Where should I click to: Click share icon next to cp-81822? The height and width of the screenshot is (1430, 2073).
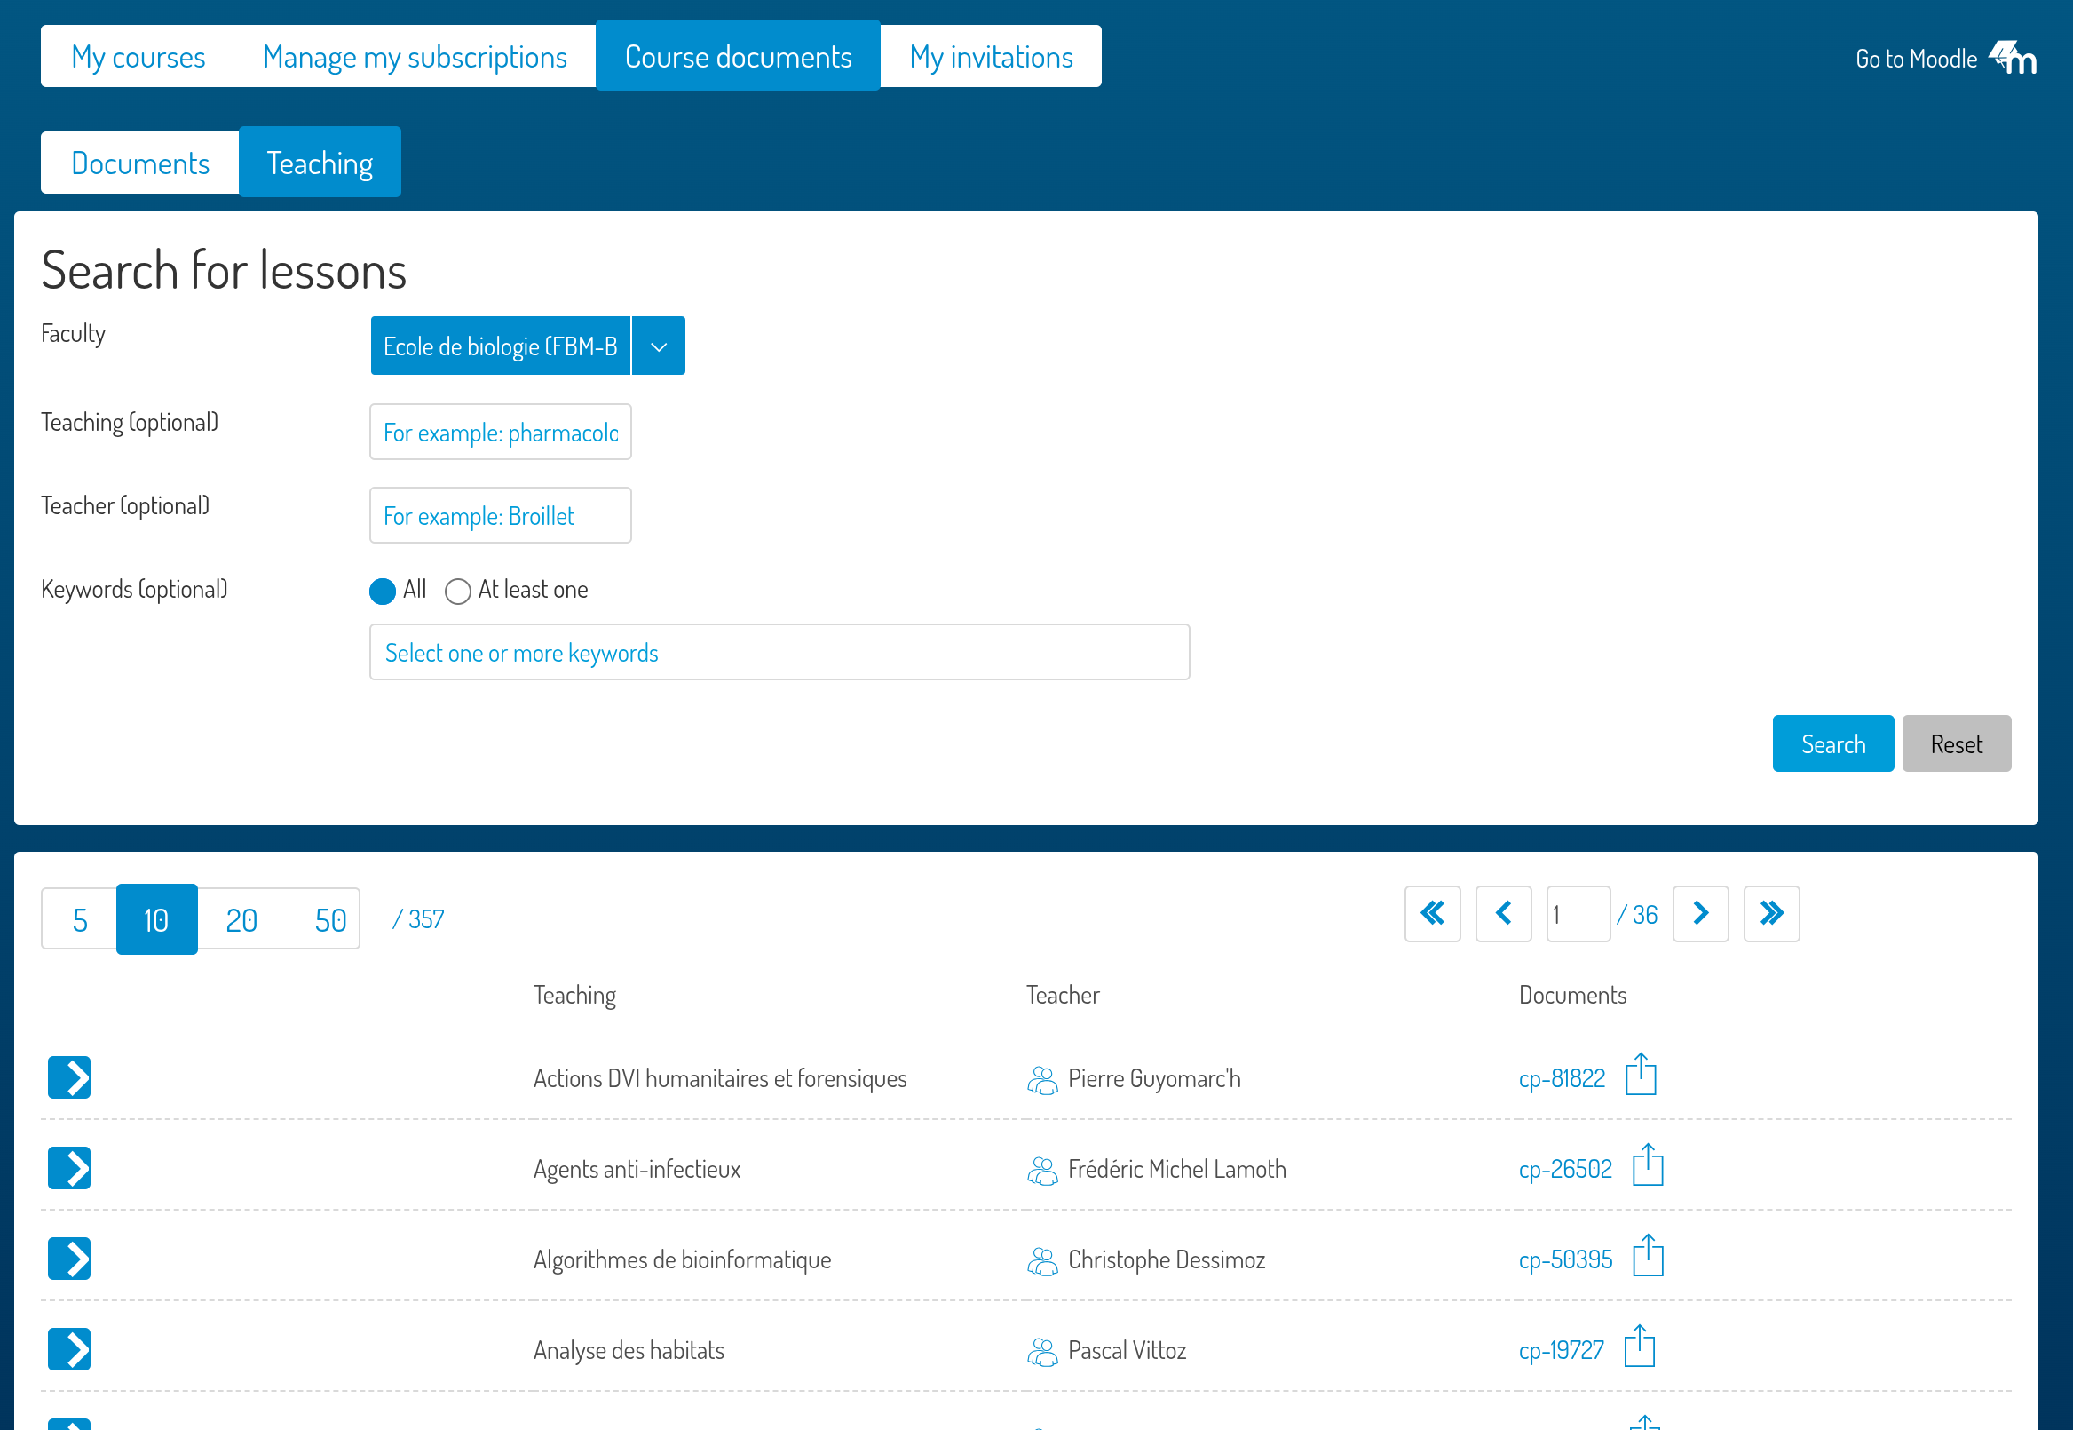(1641, 1075)
